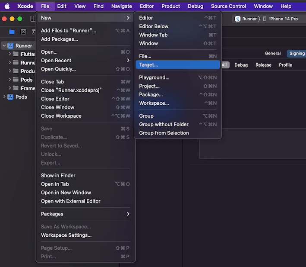Viewport: 306px width, 267px height.
Task: Select the Project navigator folder icon
Action: tap(12, 32)
